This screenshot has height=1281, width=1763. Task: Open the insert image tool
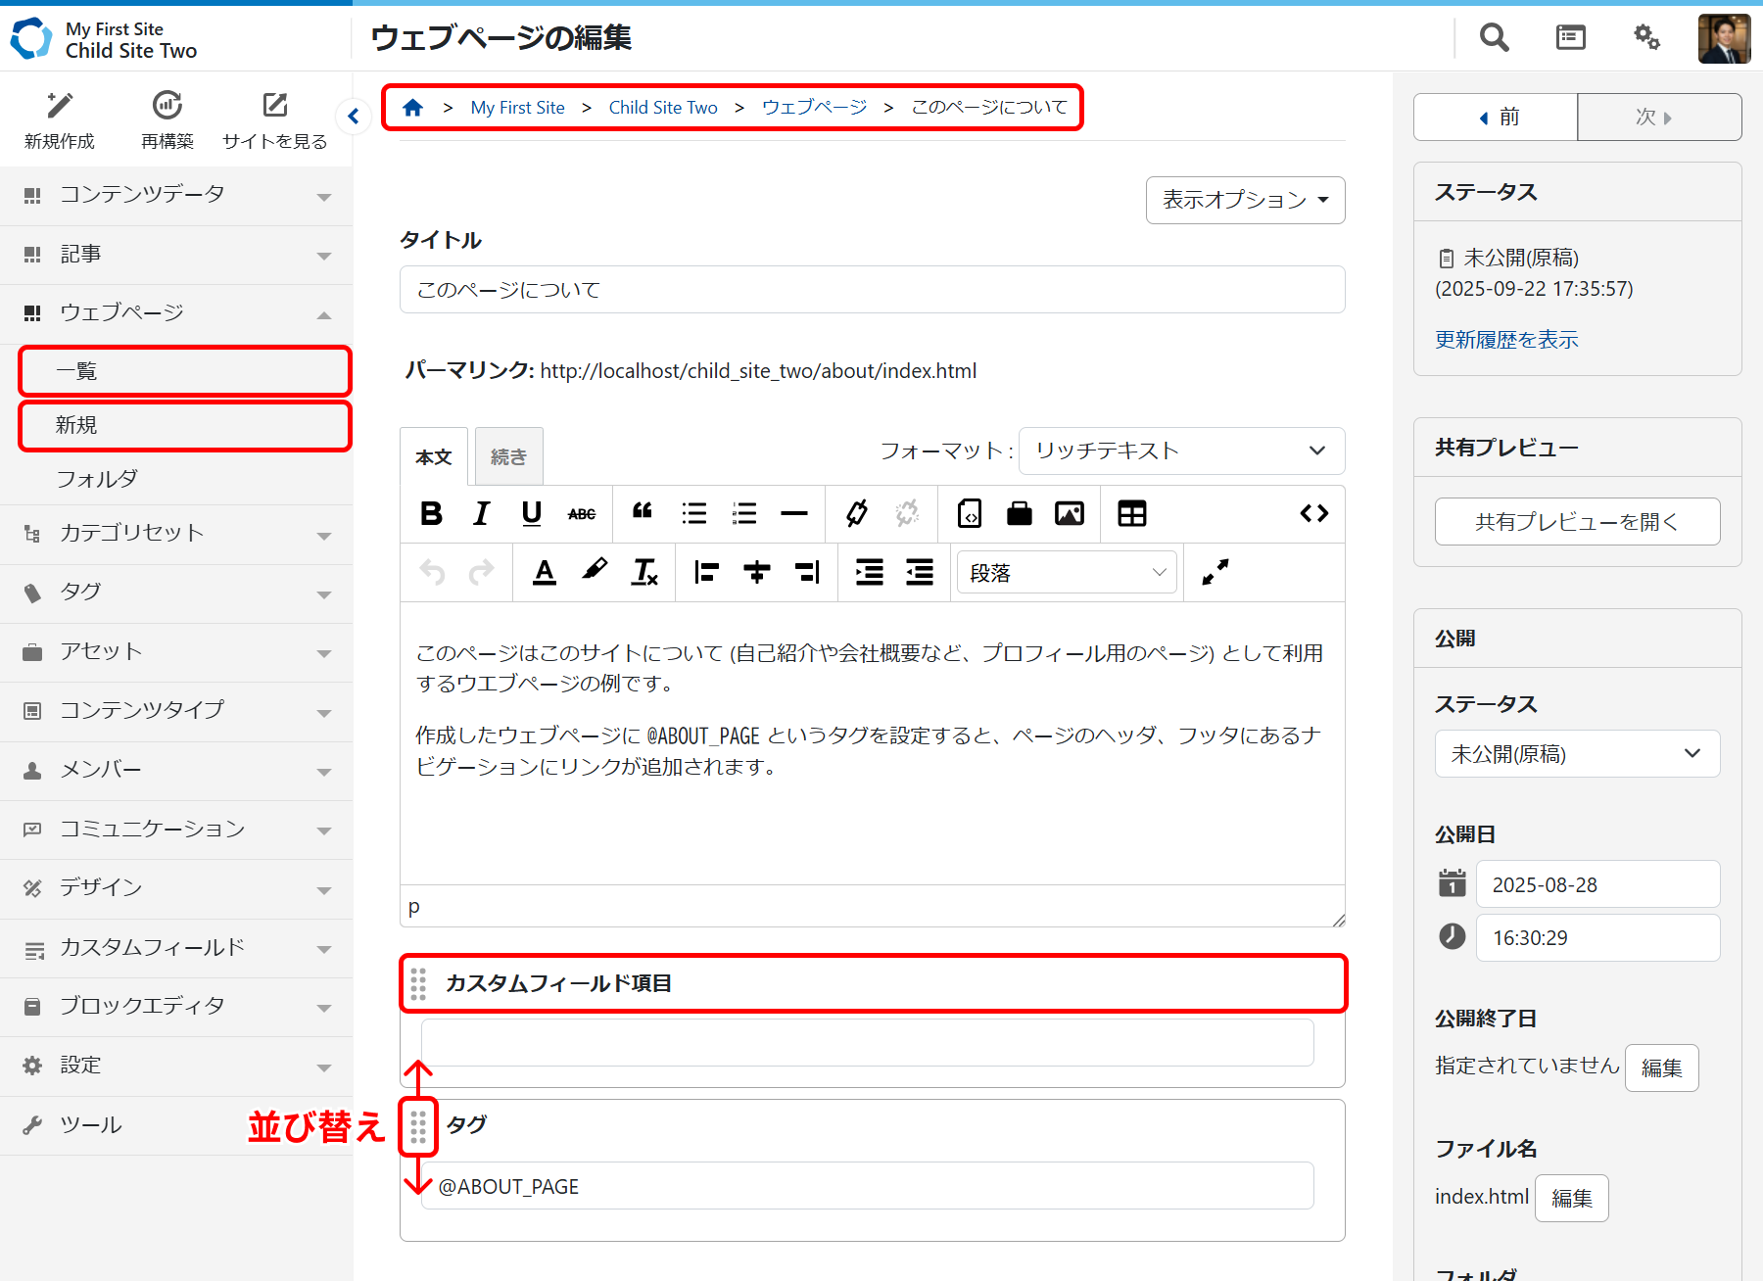click(1069, 513)
